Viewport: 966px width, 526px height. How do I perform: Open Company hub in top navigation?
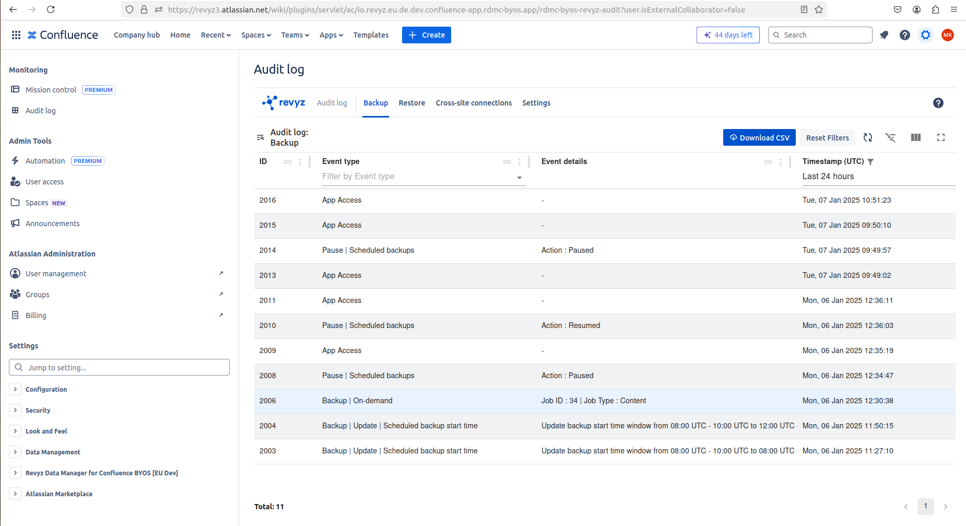pos(137,35)
